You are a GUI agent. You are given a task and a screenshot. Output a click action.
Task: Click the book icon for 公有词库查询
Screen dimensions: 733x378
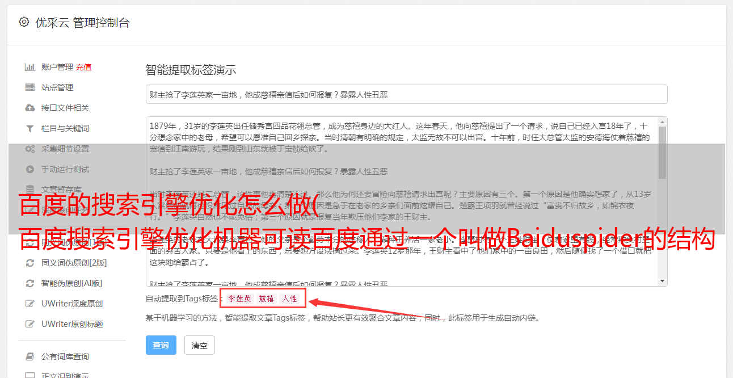pos(30,356)
